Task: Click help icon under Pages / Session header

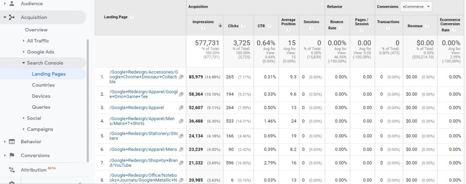Action: click(361, 30)
